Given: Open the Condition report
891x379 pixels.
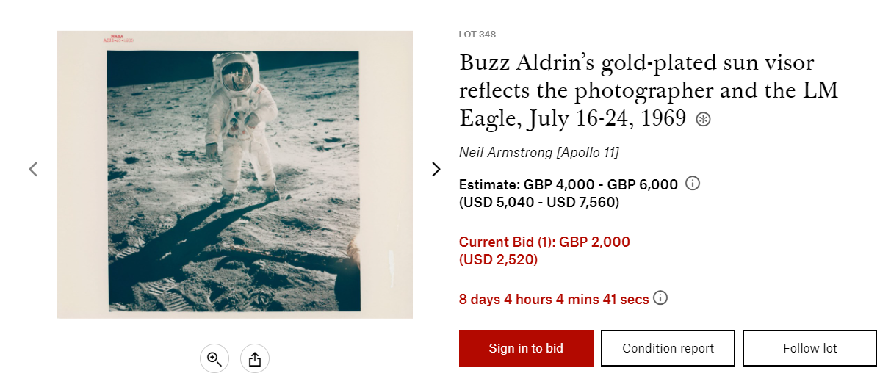Looking at the screenshot, I should coord(668,348).
